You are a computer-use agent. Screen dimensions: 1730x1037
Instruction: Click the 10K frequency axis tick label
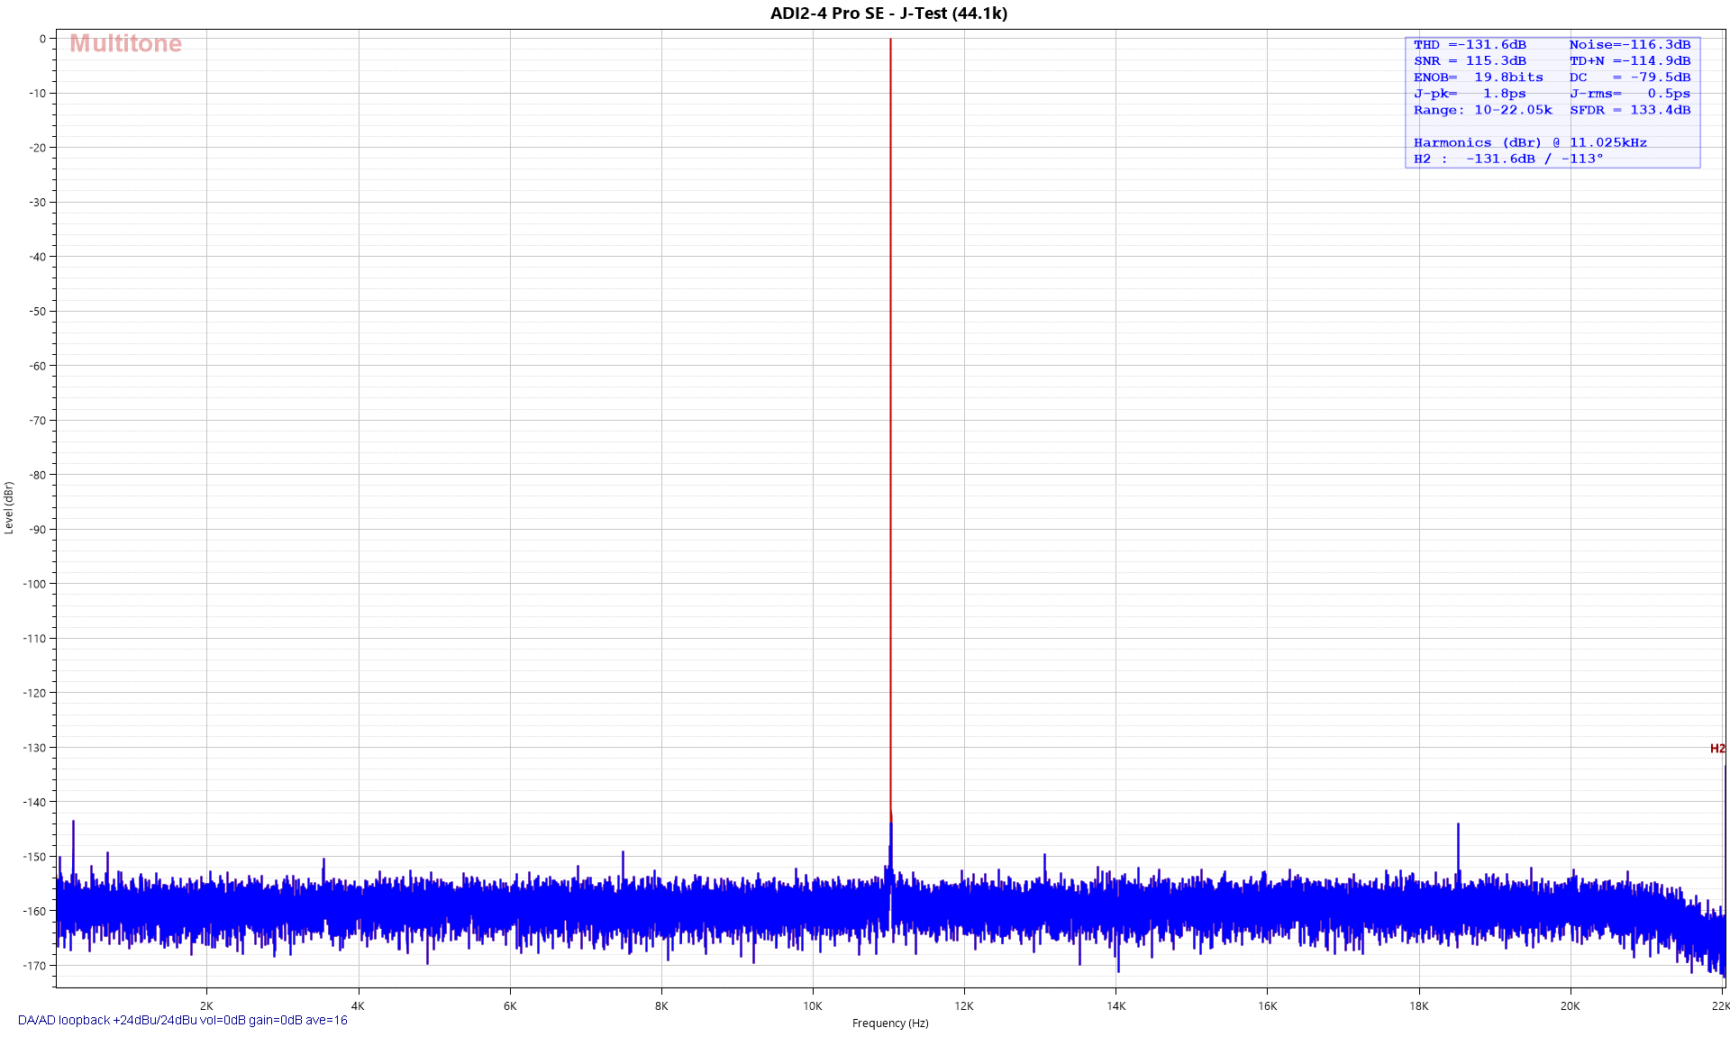tap(813, 1006)
